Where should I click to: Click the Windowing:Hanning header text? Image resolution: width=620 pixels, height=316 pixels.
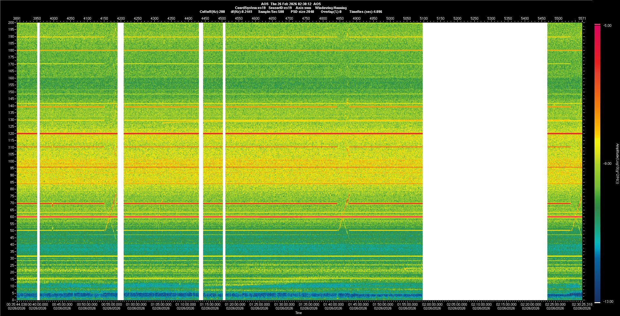(x=331, y=8)
